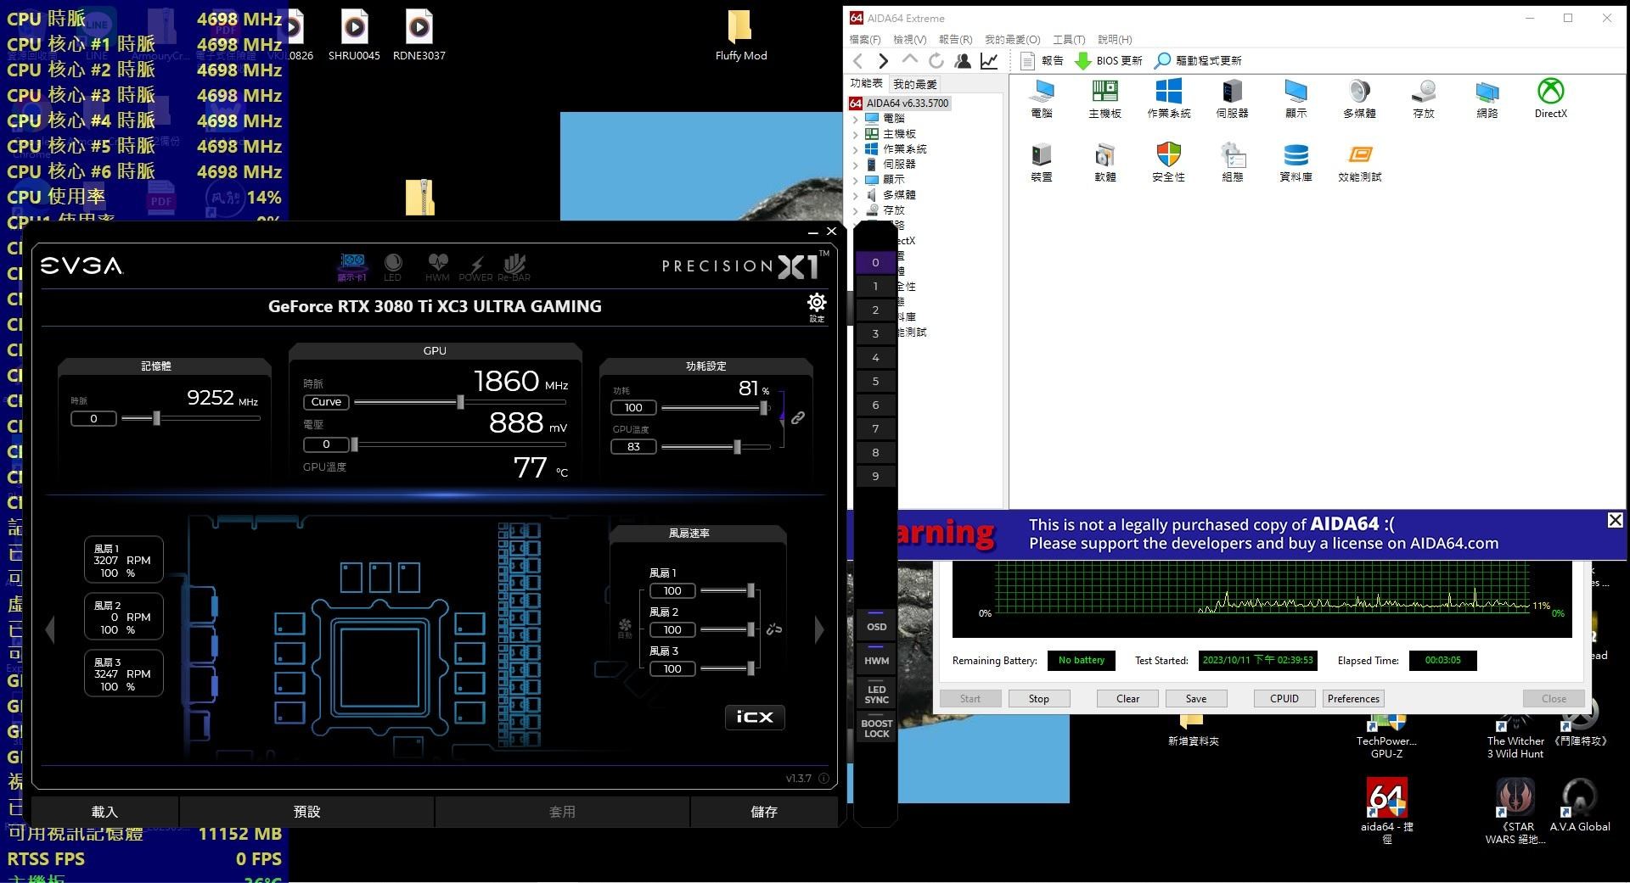Image resolution: width=1630 pixels, height=883 pixels.
Task: Click the 預設 button in Precision X1
Action: pos(306,812)
